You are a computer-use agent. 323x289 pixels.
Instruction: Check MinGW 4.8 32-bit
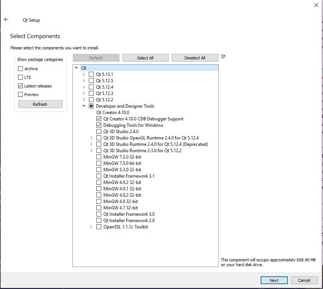pyautogui.click(x=99, y=202)
